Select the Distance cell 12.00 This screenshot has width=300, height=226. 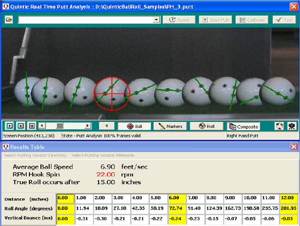point(289,199)
